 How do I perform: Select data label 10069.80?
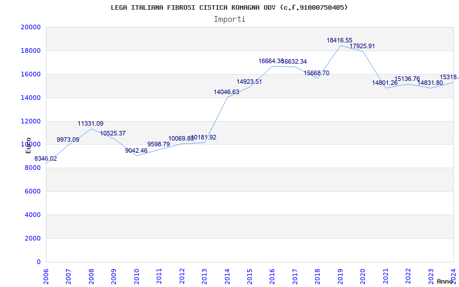[x=181, y=138]
